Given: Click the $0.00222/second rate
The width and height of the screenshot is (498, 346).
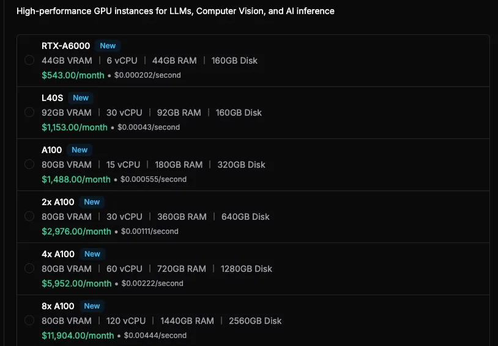Looking at the screenshot, I should [152, 284].
